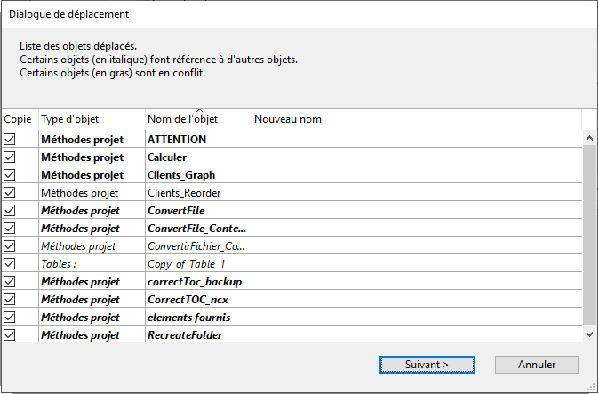Toggle copy checkbox for Clients_Reorder
Image resolution: width=599 pixels, height=394 pixels.
10,193
